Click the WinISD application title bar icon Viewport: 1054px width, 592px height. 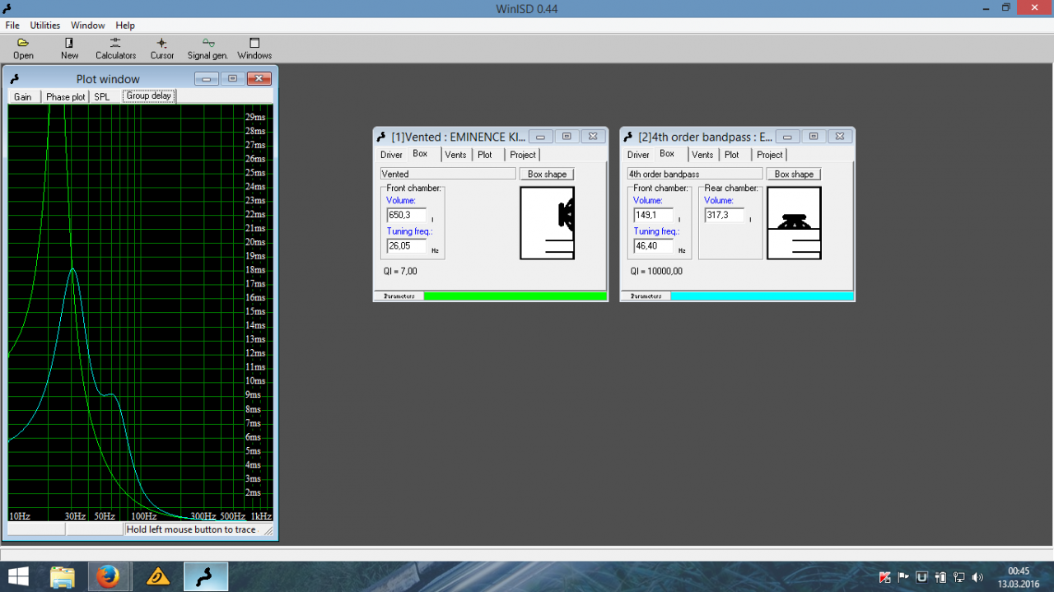[x=7, y=7]
